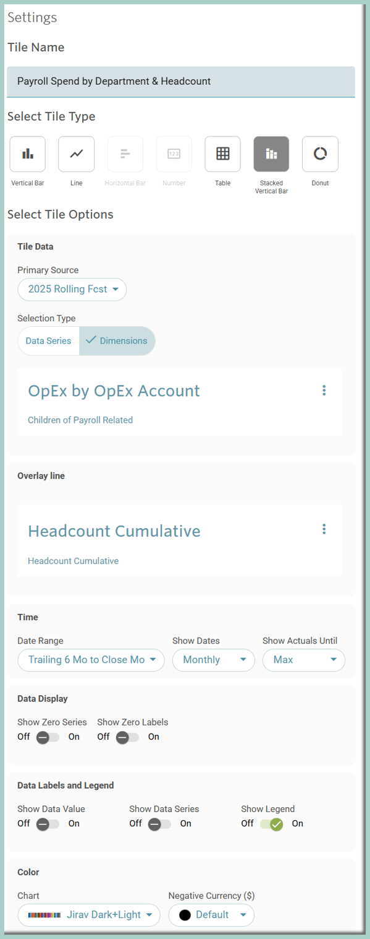Select the Dimensions selection type
The image size is (370, 939).
pos(117,340)
